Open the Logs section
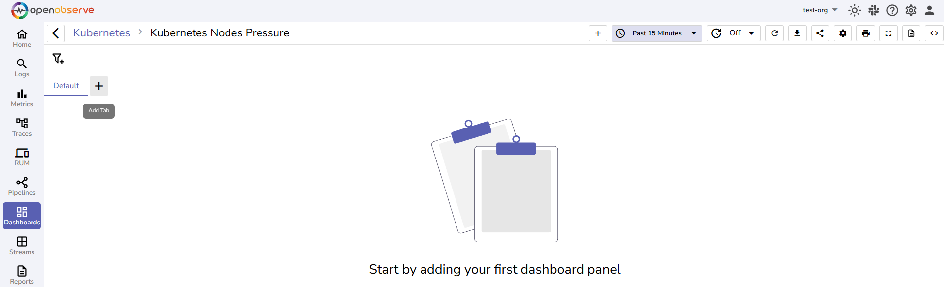Viewport: 944px width, 287px height. pos(21,67)
